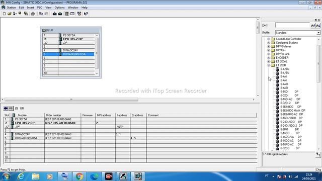Expand the DP/PA Link folder
This screenshot has width=322, height=181.
coord(268,54)
